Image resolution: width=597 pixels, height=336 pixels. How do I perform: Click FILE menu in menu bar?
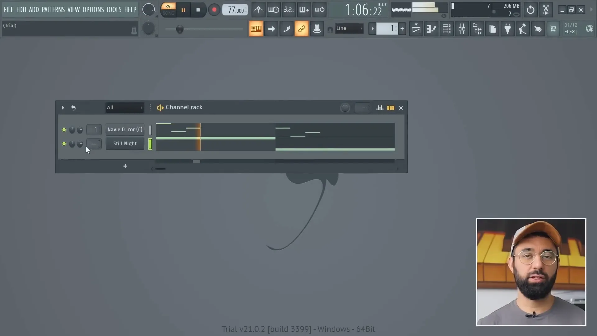8,9
